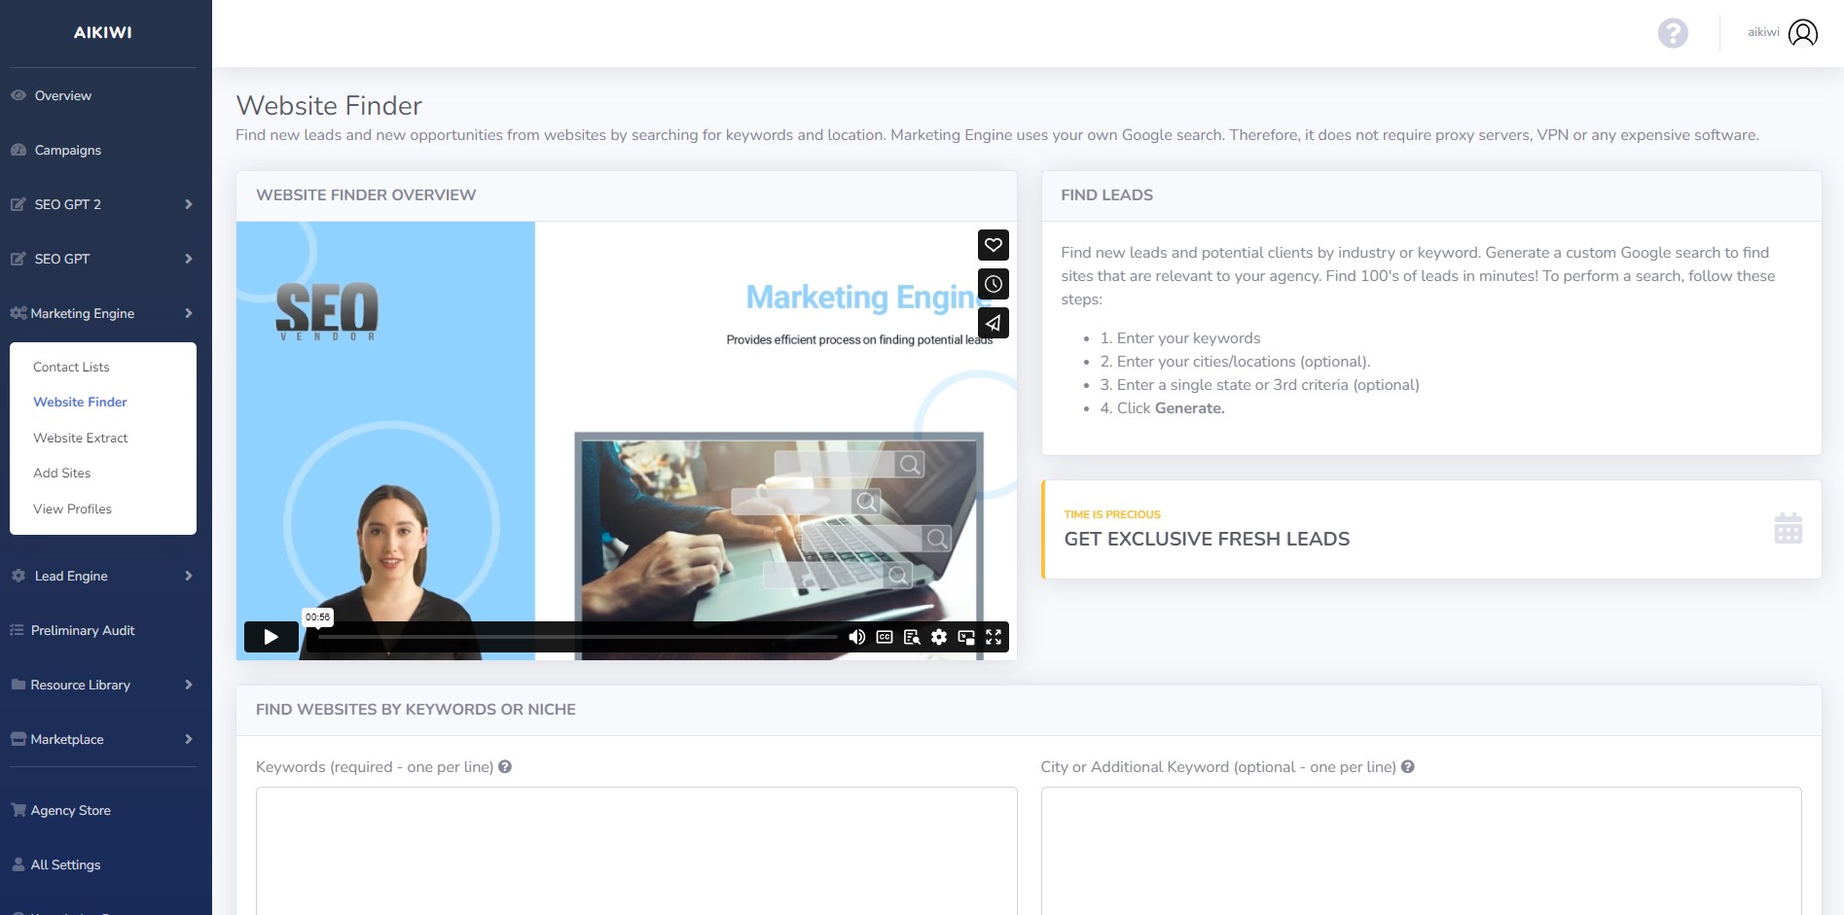Click the Lead Engine gear icon
Image resolution: width=1844 pixels, height=915 pixels.
[x=18, y=576]
